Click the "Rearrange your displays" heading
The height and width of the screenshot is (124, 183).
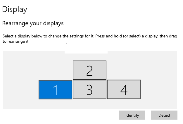click(33, 23)
